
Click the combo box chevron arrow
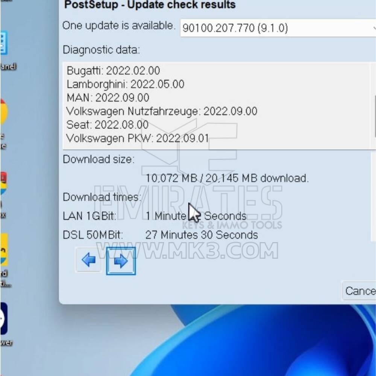[374, 28]
